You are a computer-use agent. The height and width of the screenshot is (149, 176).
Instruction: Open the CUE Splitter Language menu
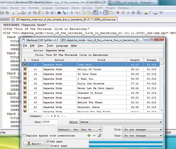point(62,46)
